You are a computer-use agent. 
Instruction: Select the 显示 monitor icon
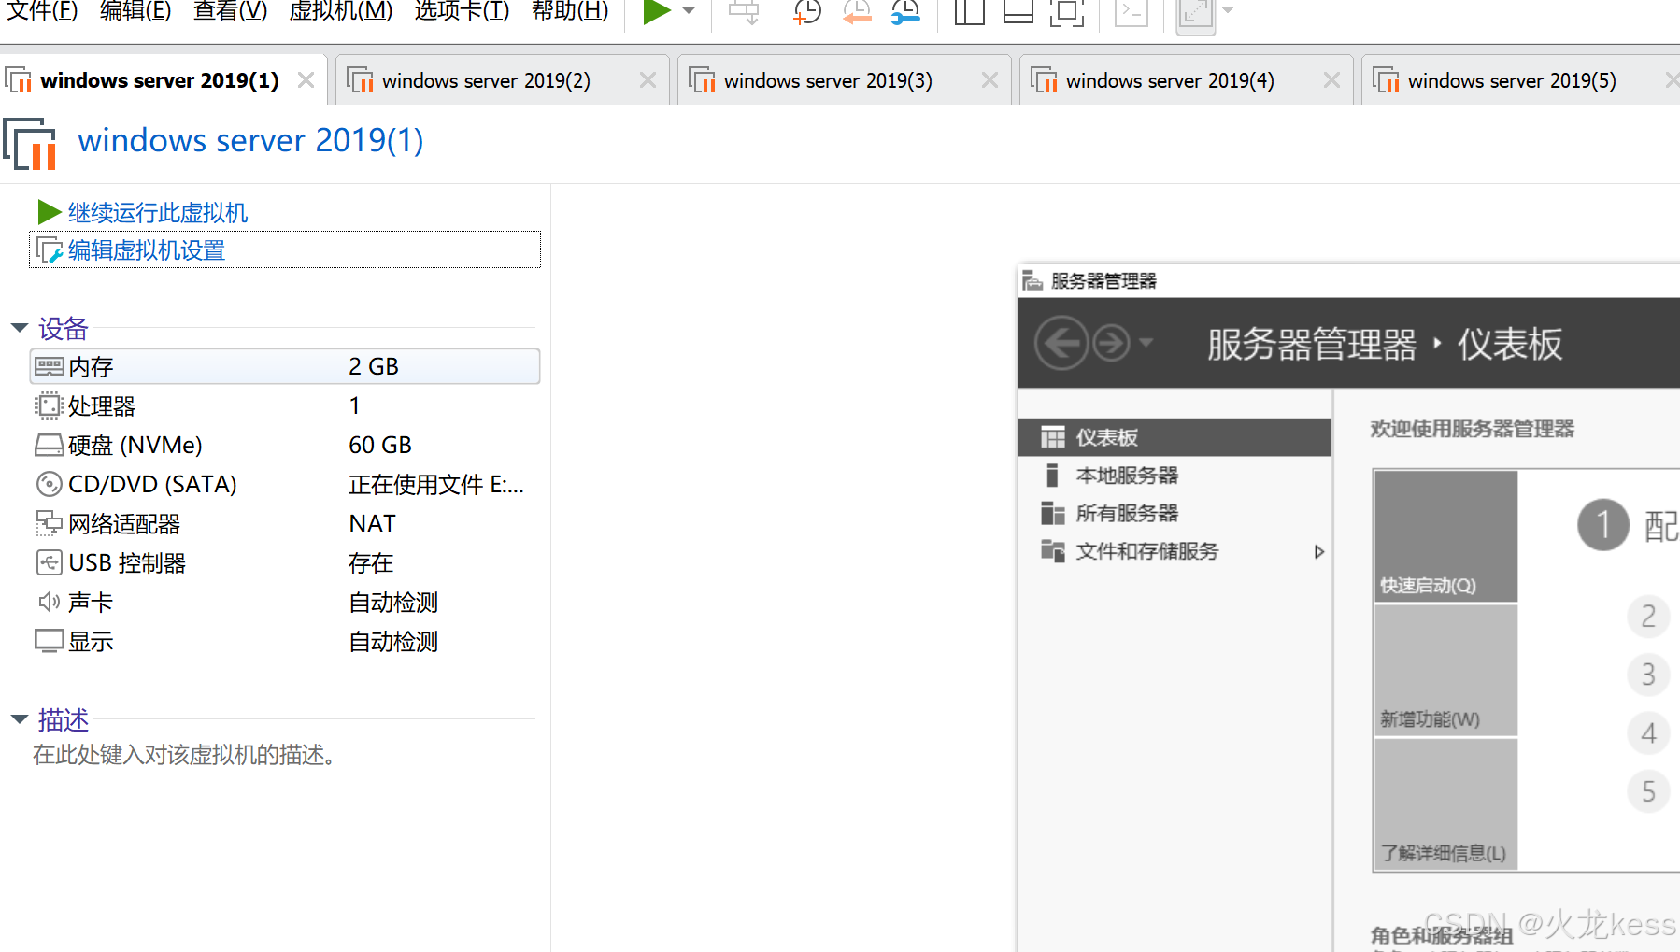coord(49,641)
